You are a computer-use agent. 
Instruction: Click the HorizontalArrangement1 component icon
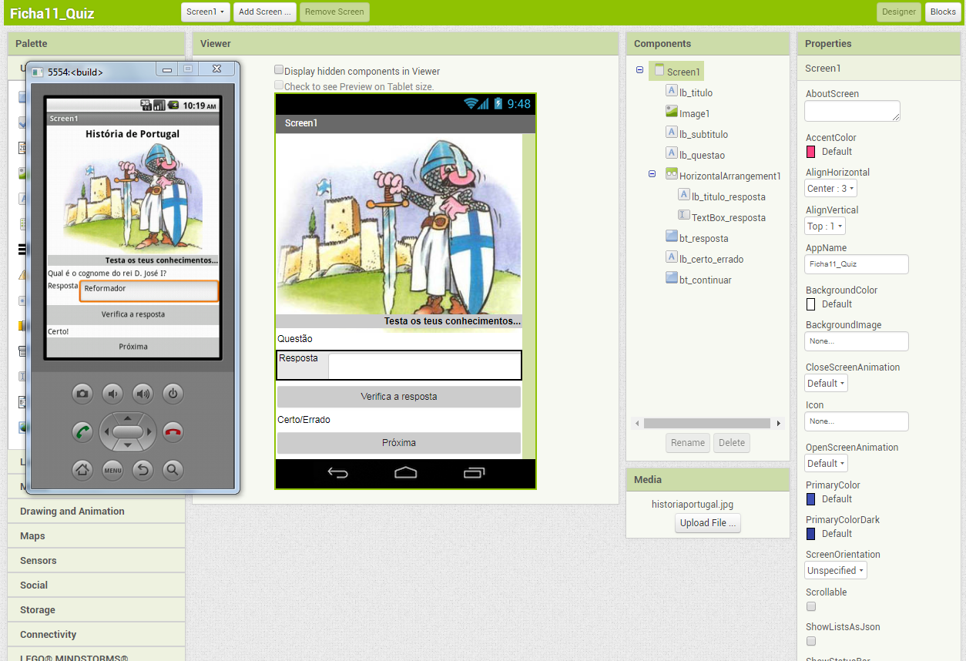(x=672, y=174)
